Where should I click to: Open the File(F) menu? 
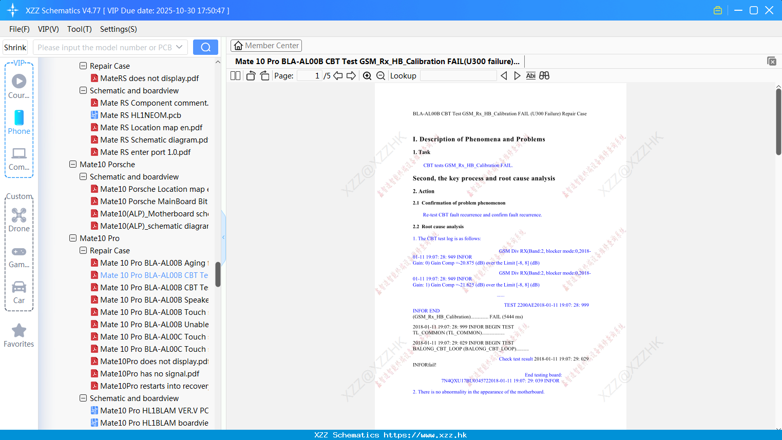pyautogui.click(x=20, y=29)
